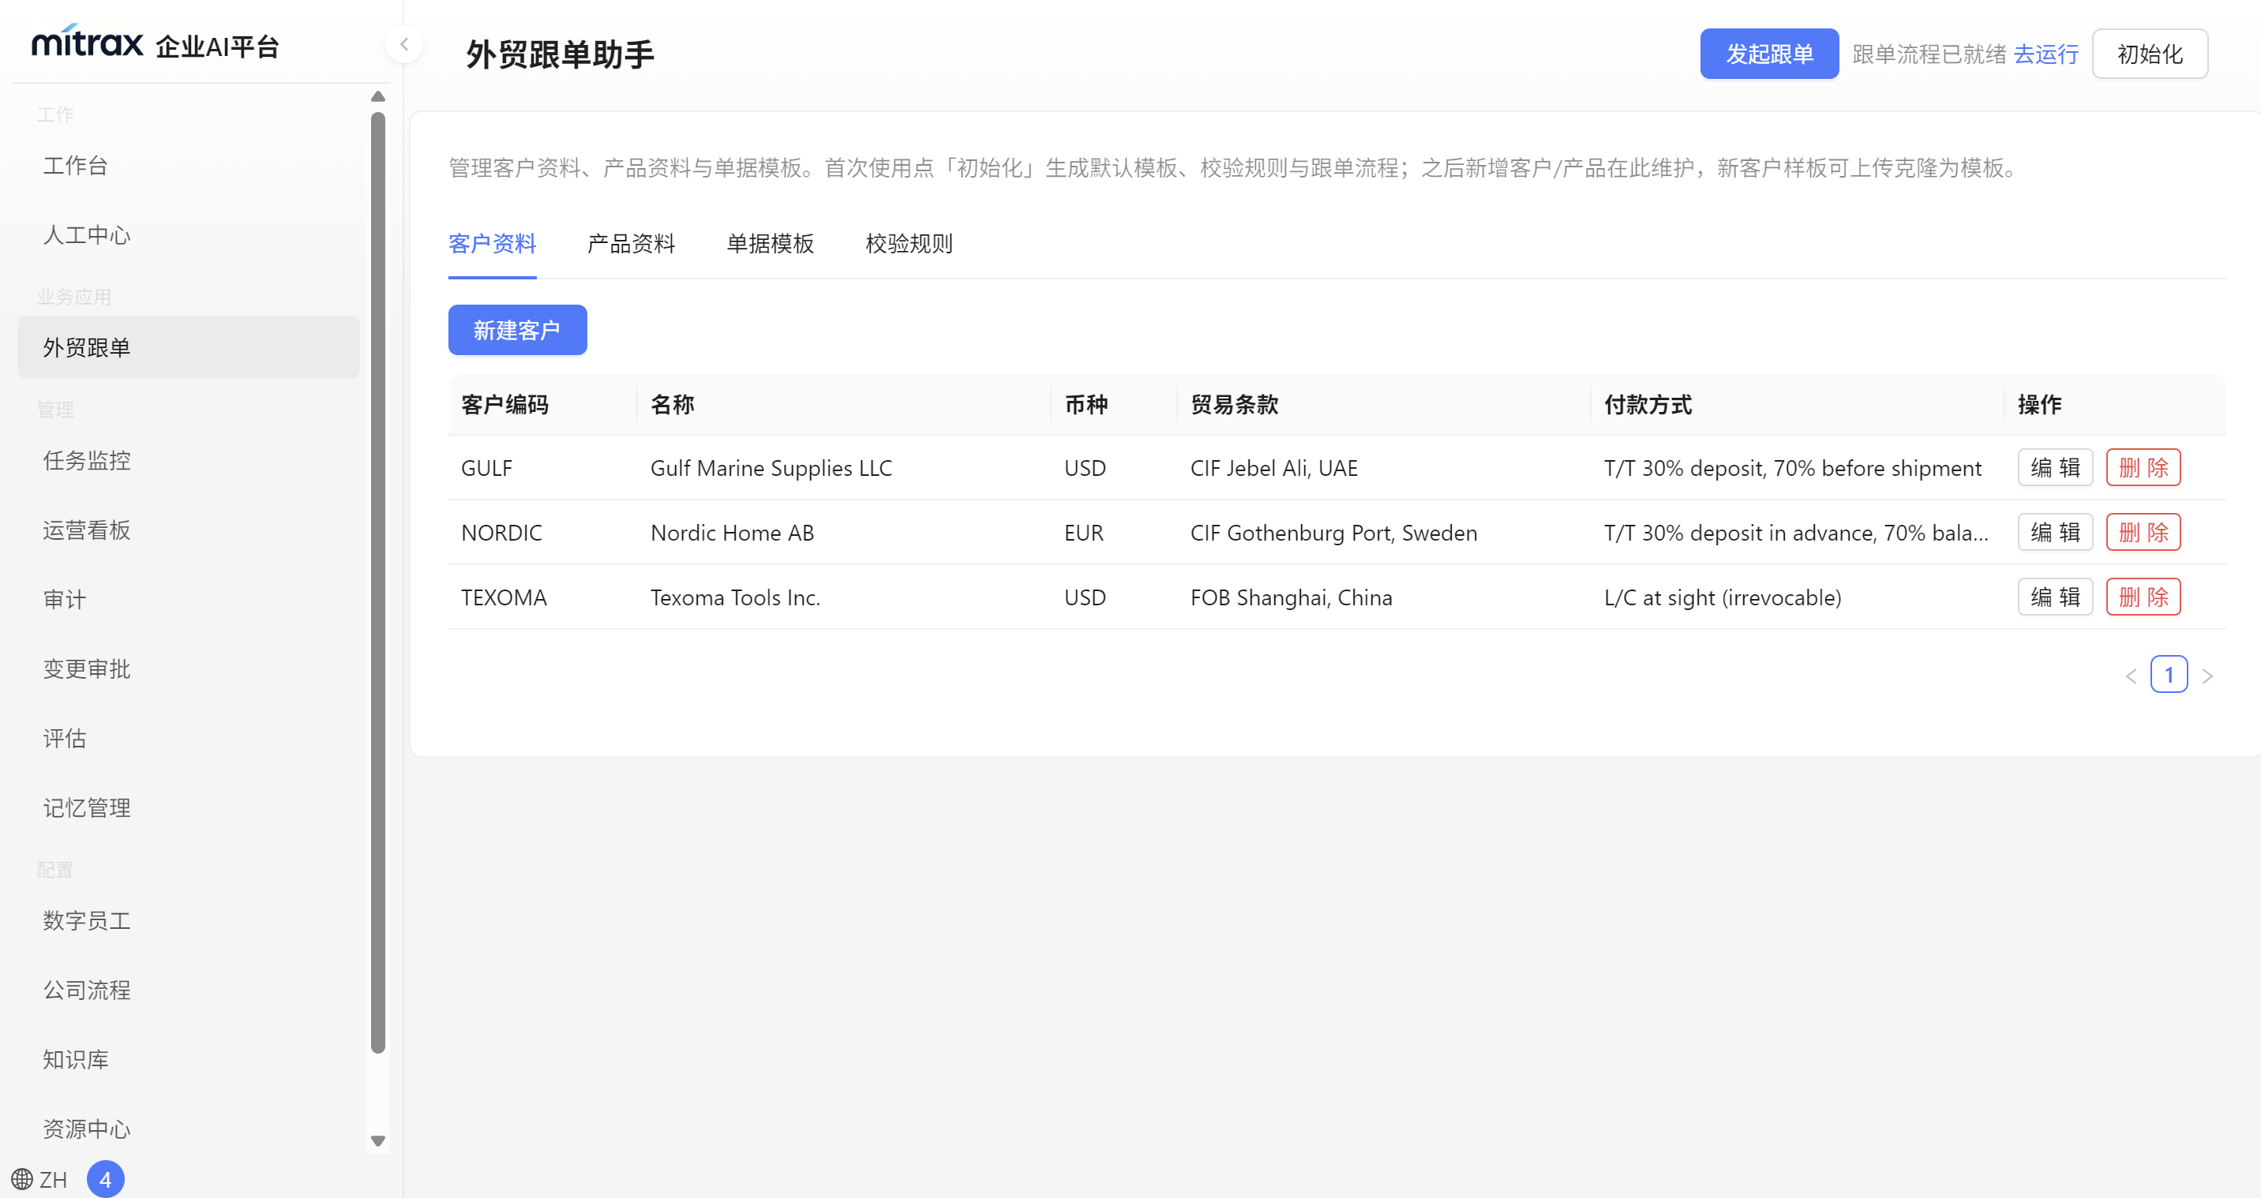Switch language via the ZH label
This screenshot has width=2261, height=1198.
pyautogui.click(x=54, y=1180)
